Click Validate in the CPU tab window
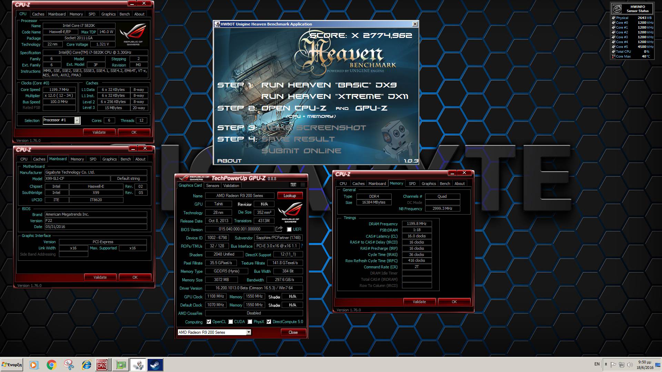The width and height of the screenshot is (662, 372). 99,132
